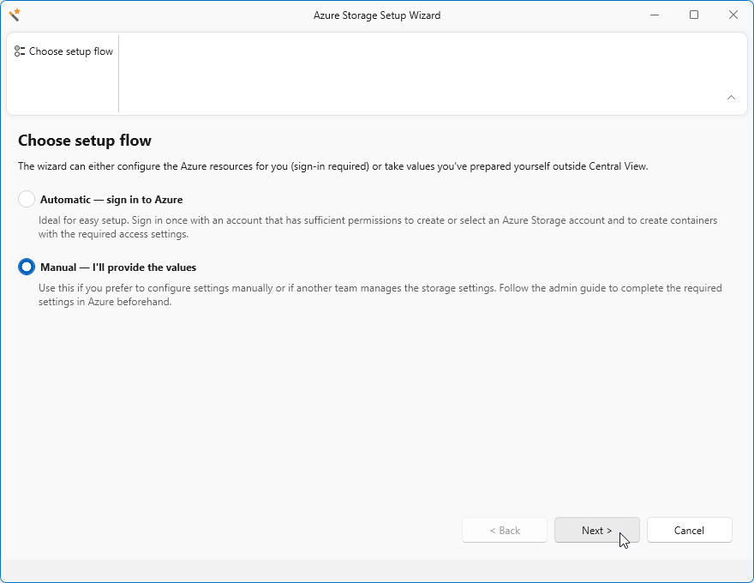Maximize the wizard window

[x=694, y=15]
